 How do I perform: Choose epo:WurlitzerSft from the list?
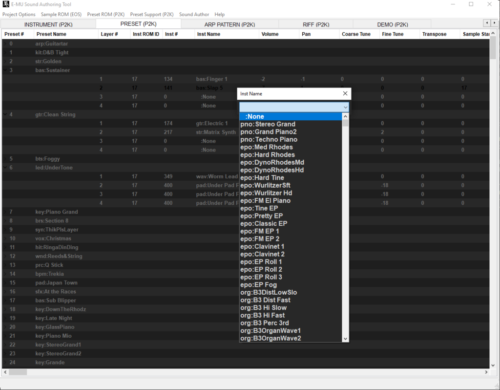pyautogui.click(x=291, y=185)
